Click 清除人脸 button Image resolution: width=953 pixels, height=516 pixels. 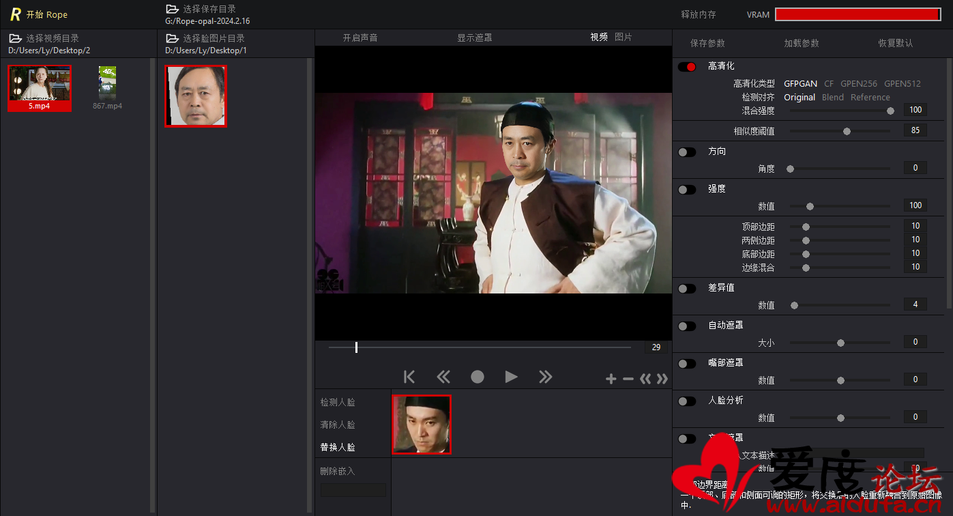coord(338,425)
